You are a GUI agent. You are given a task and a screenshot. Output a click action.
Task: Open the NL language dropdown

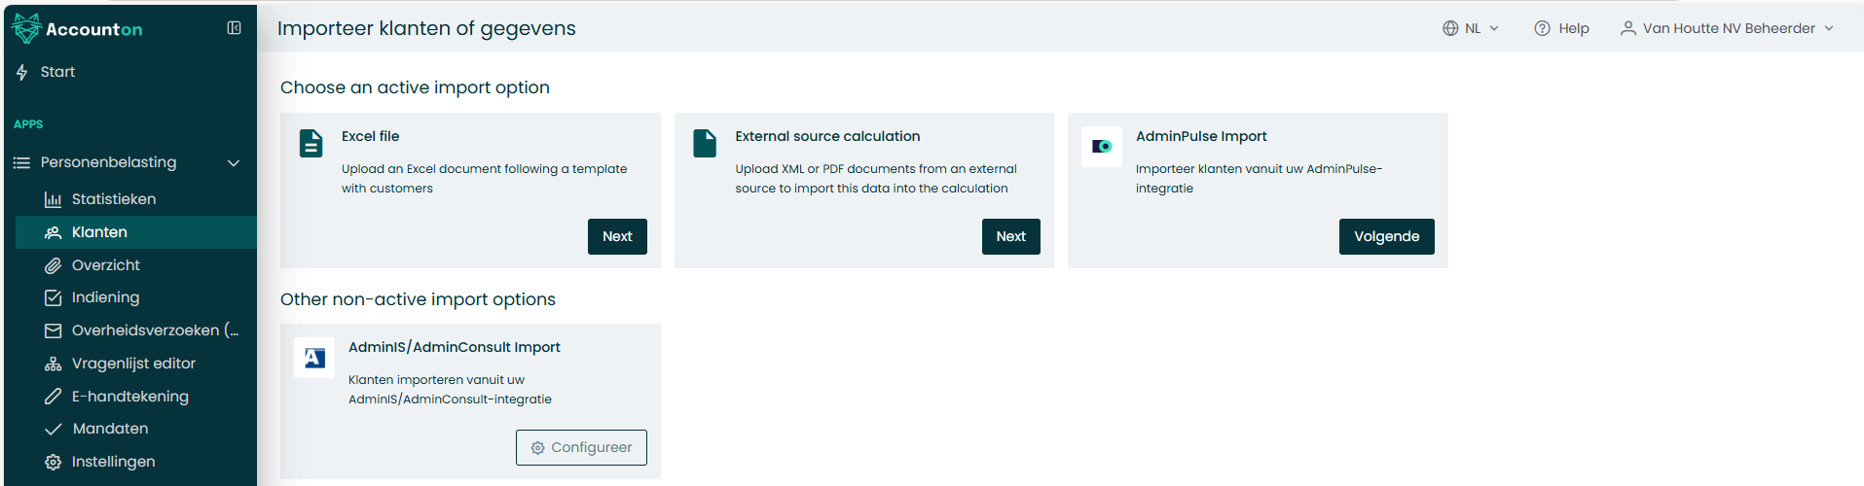[1471, 28]
